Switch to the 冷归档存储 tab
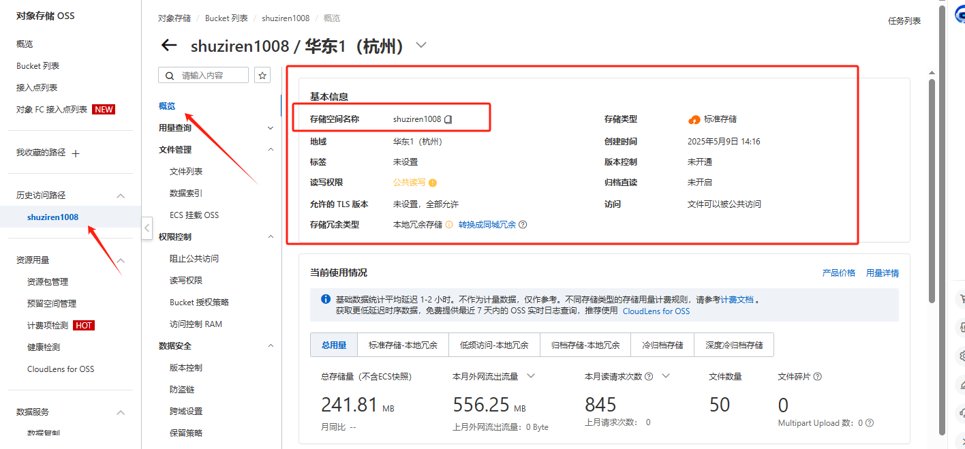Image resolution: width=965 pixels, height=449 pixels. pos(662,345)
